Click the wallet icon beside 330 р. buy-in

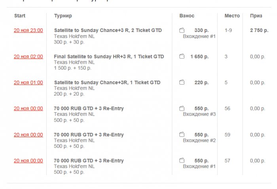[182, 30]
